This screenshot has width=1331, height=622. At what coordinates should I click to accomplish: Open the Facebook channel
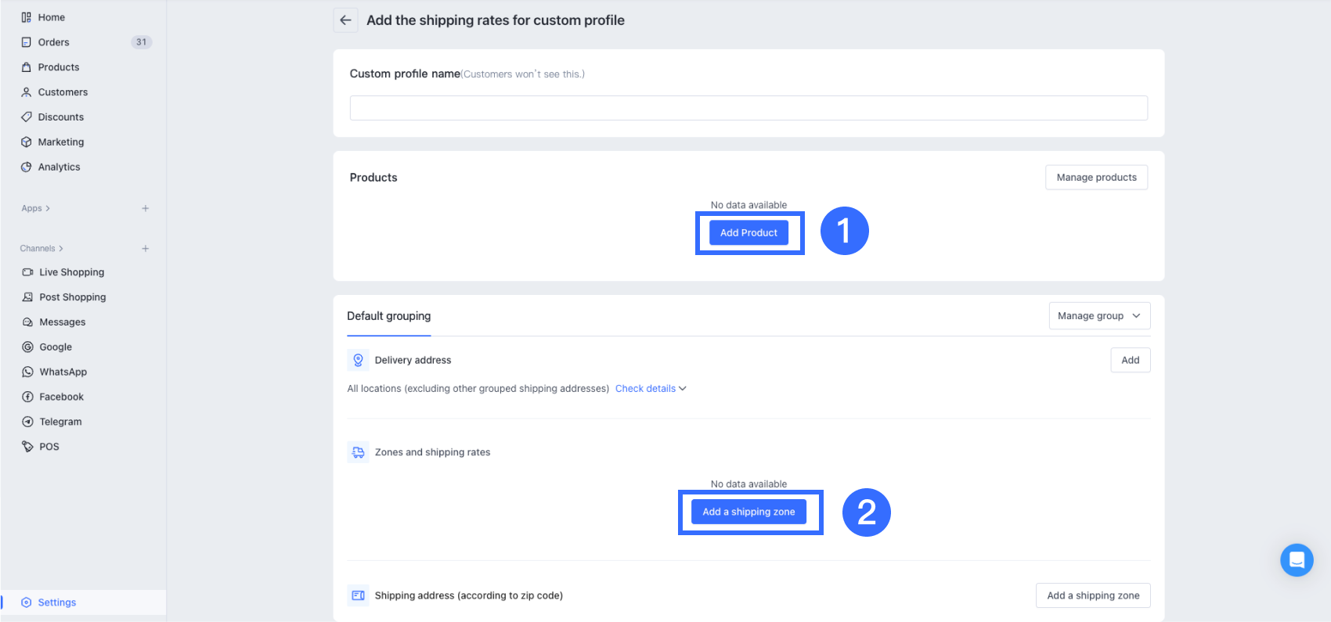pyautogui.click(x=61, y=397)
